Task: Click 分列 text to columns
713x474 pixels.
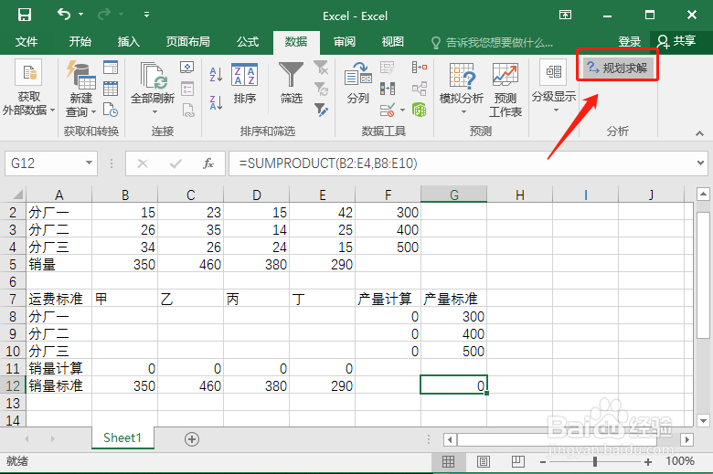Action: point(357,83)
